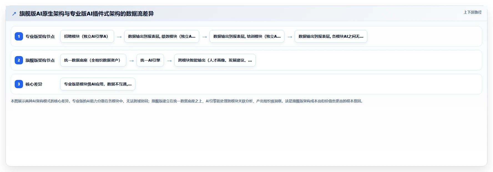Click arrow before 各模块AI之间无 node
This screenshot has width=493, height=172.
290,37
